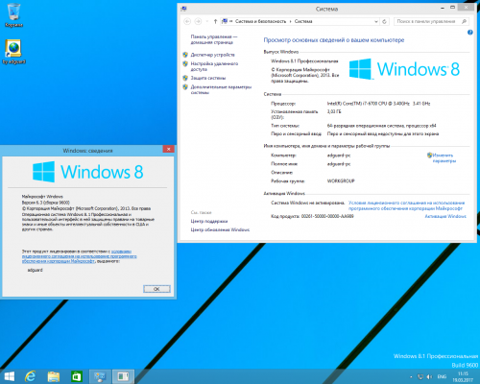The height and width of the screenshot is (384, 480).
Task: Select the 'by adguard' desktop shortcut
Action: 13,52
